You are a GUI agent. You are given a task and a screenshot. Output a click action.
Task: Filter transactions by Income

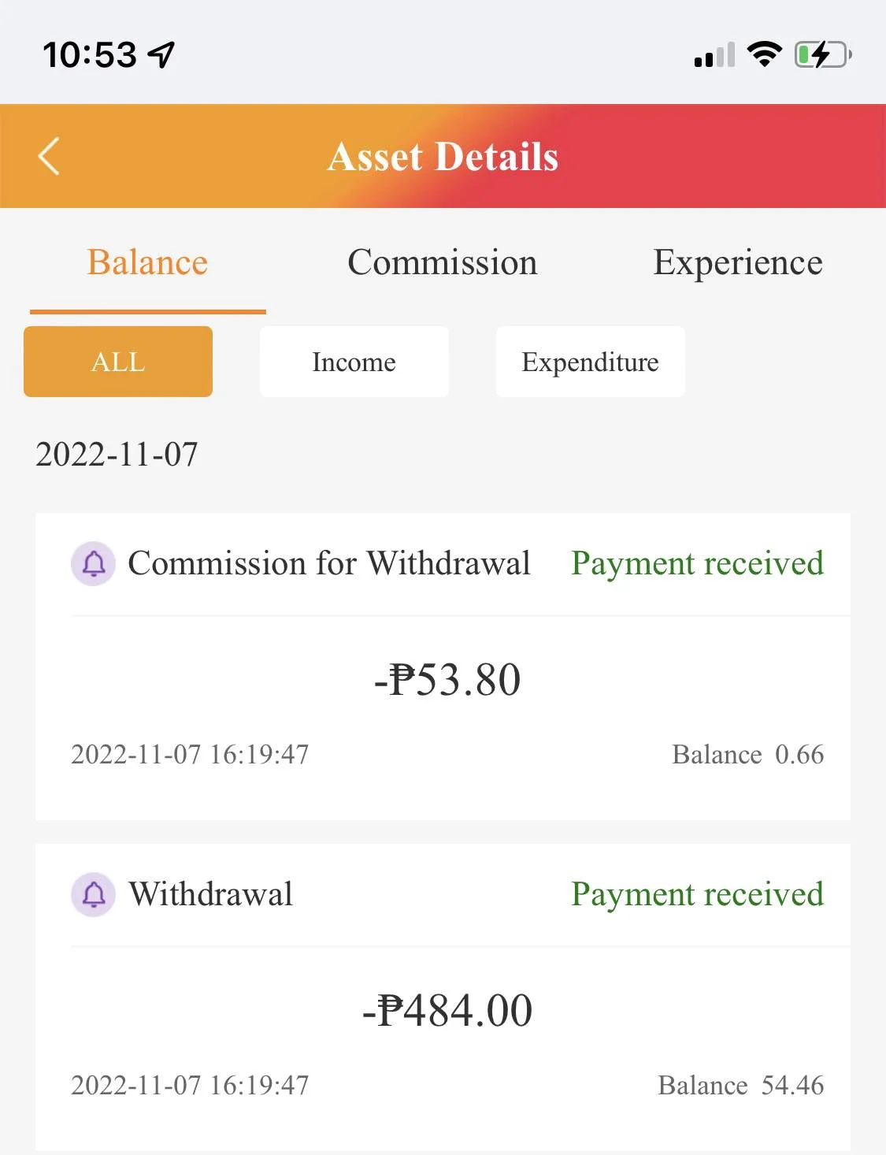tap(354, 362)
